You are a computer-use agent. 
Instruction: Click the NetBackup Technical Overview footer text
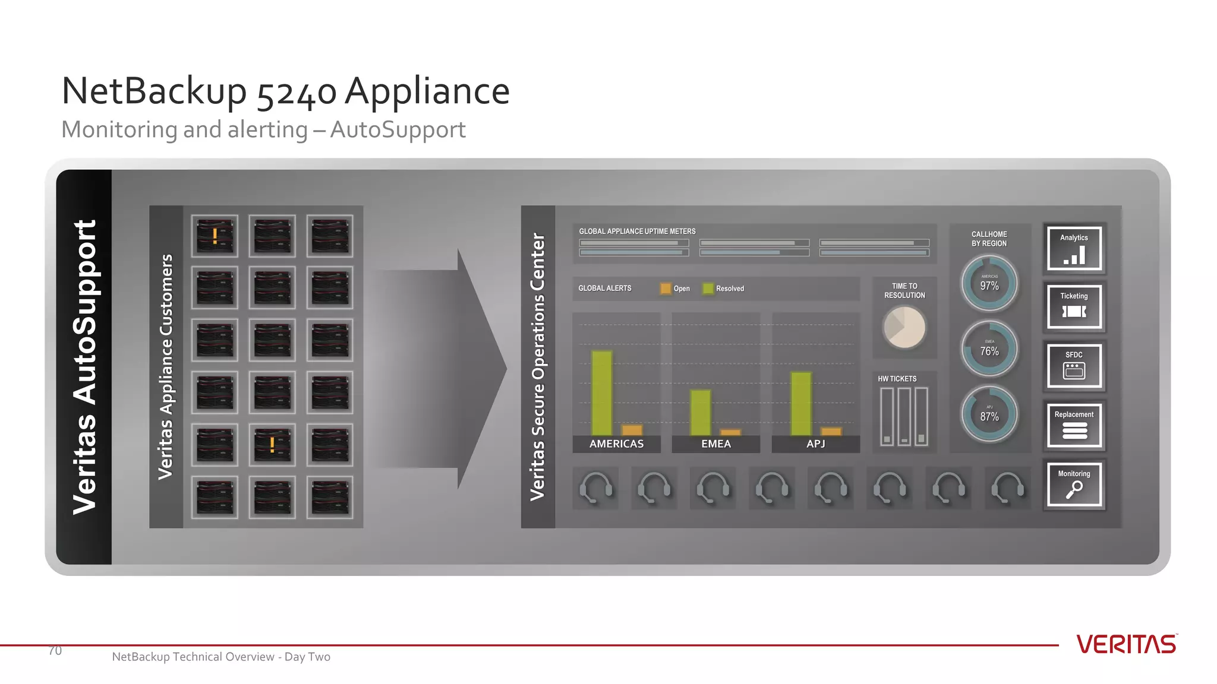(x=221, y=657)
